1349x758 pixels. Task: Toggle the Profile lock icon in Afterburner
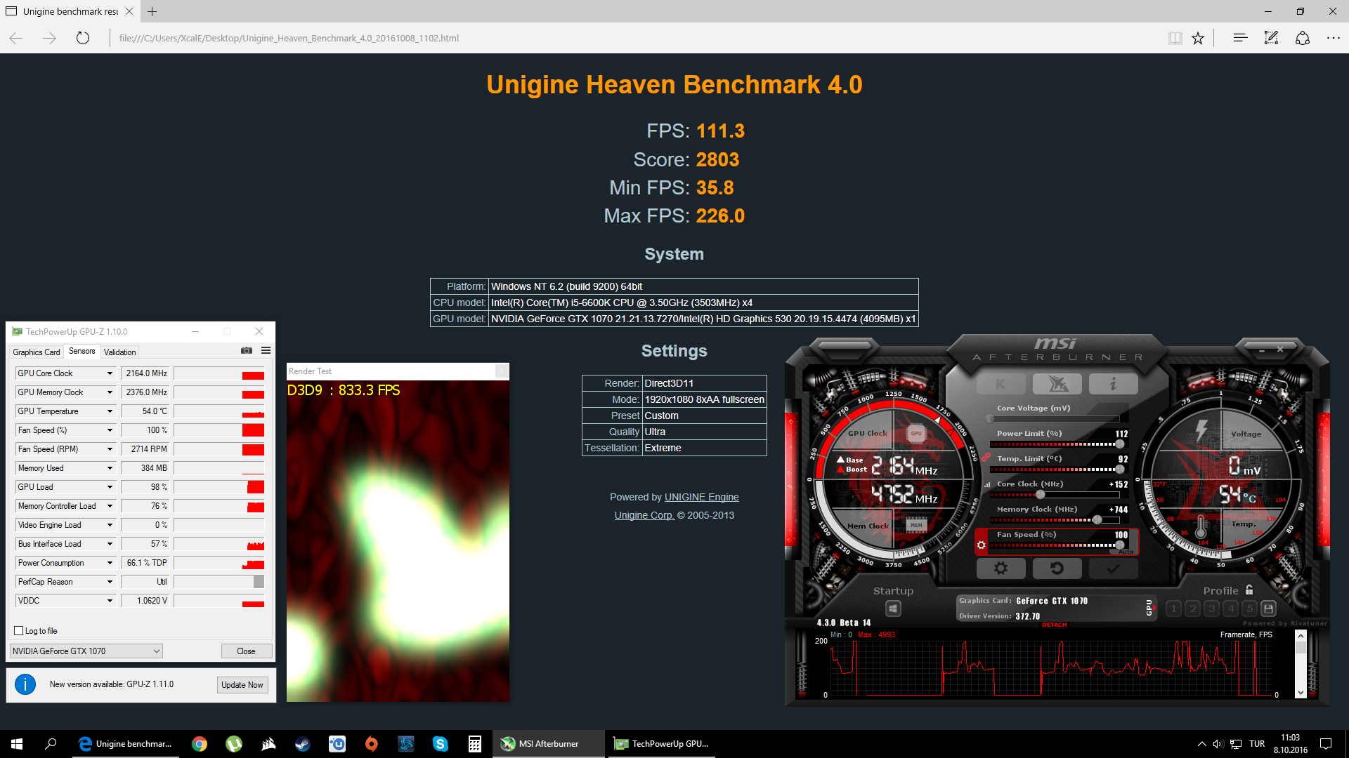coord(1249,590)
